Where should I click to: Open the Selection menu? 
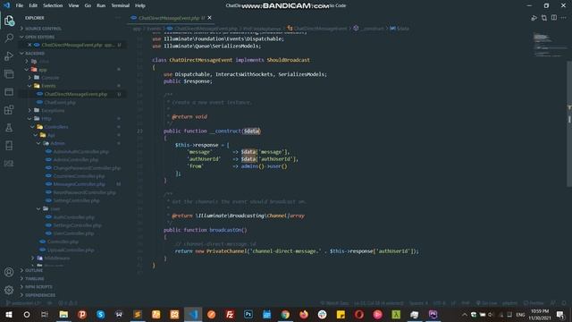(53, 5)
